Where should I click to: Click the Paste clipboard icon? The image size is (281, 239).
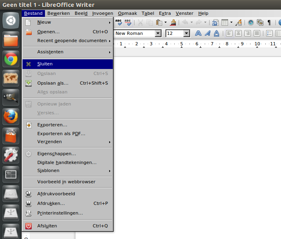pos(159,22)
